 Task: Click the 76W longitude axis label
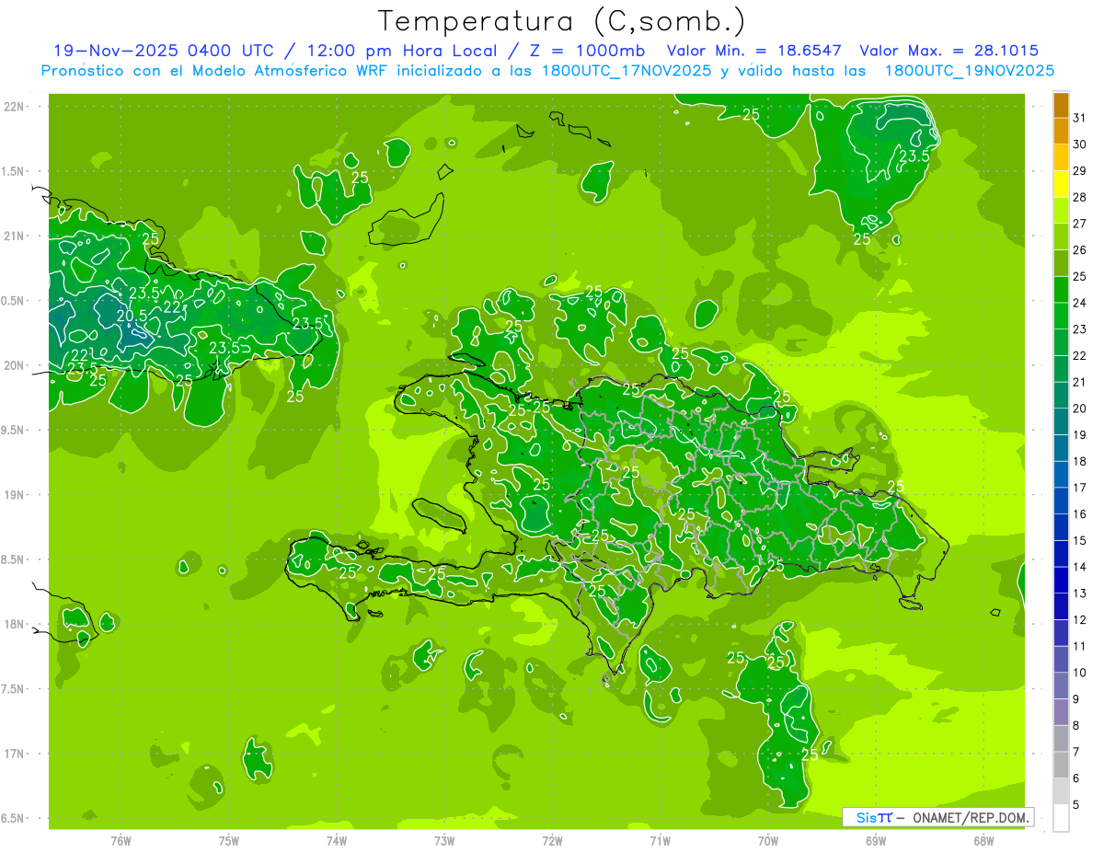[121, 840]
